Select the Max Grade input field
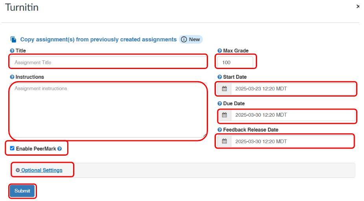 coord(235,62)
